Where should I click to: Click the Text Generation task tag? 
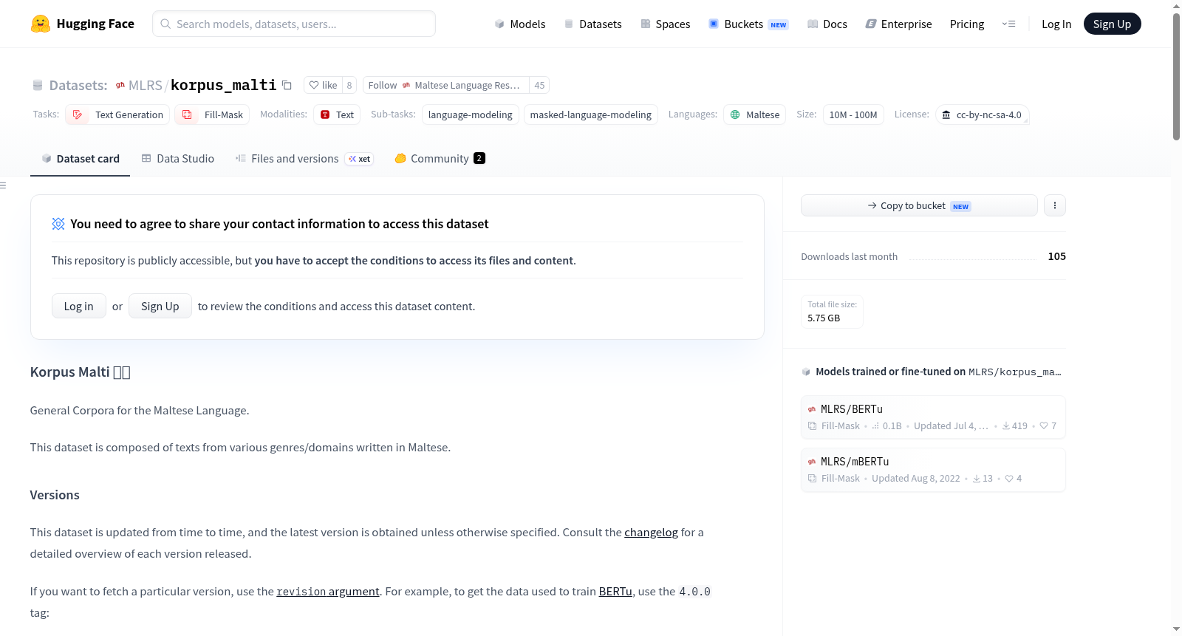click(x=117, y=114)
